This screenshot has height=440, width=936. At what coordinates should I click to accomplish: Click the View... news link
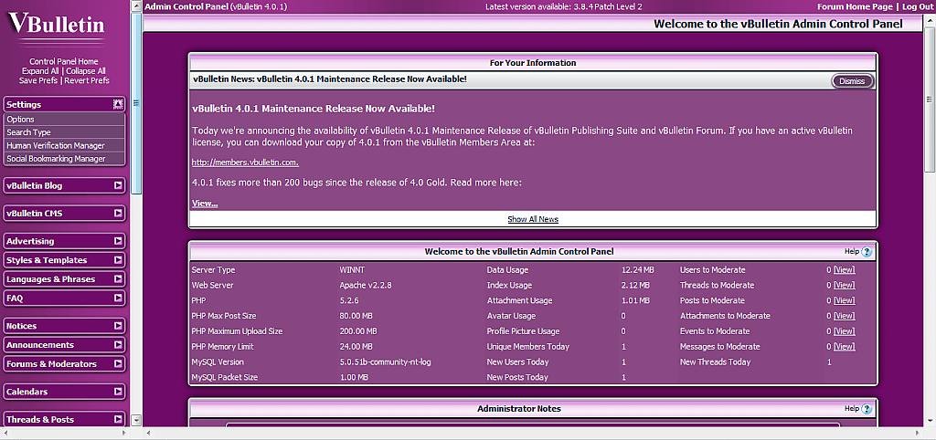tap(205, 204)
